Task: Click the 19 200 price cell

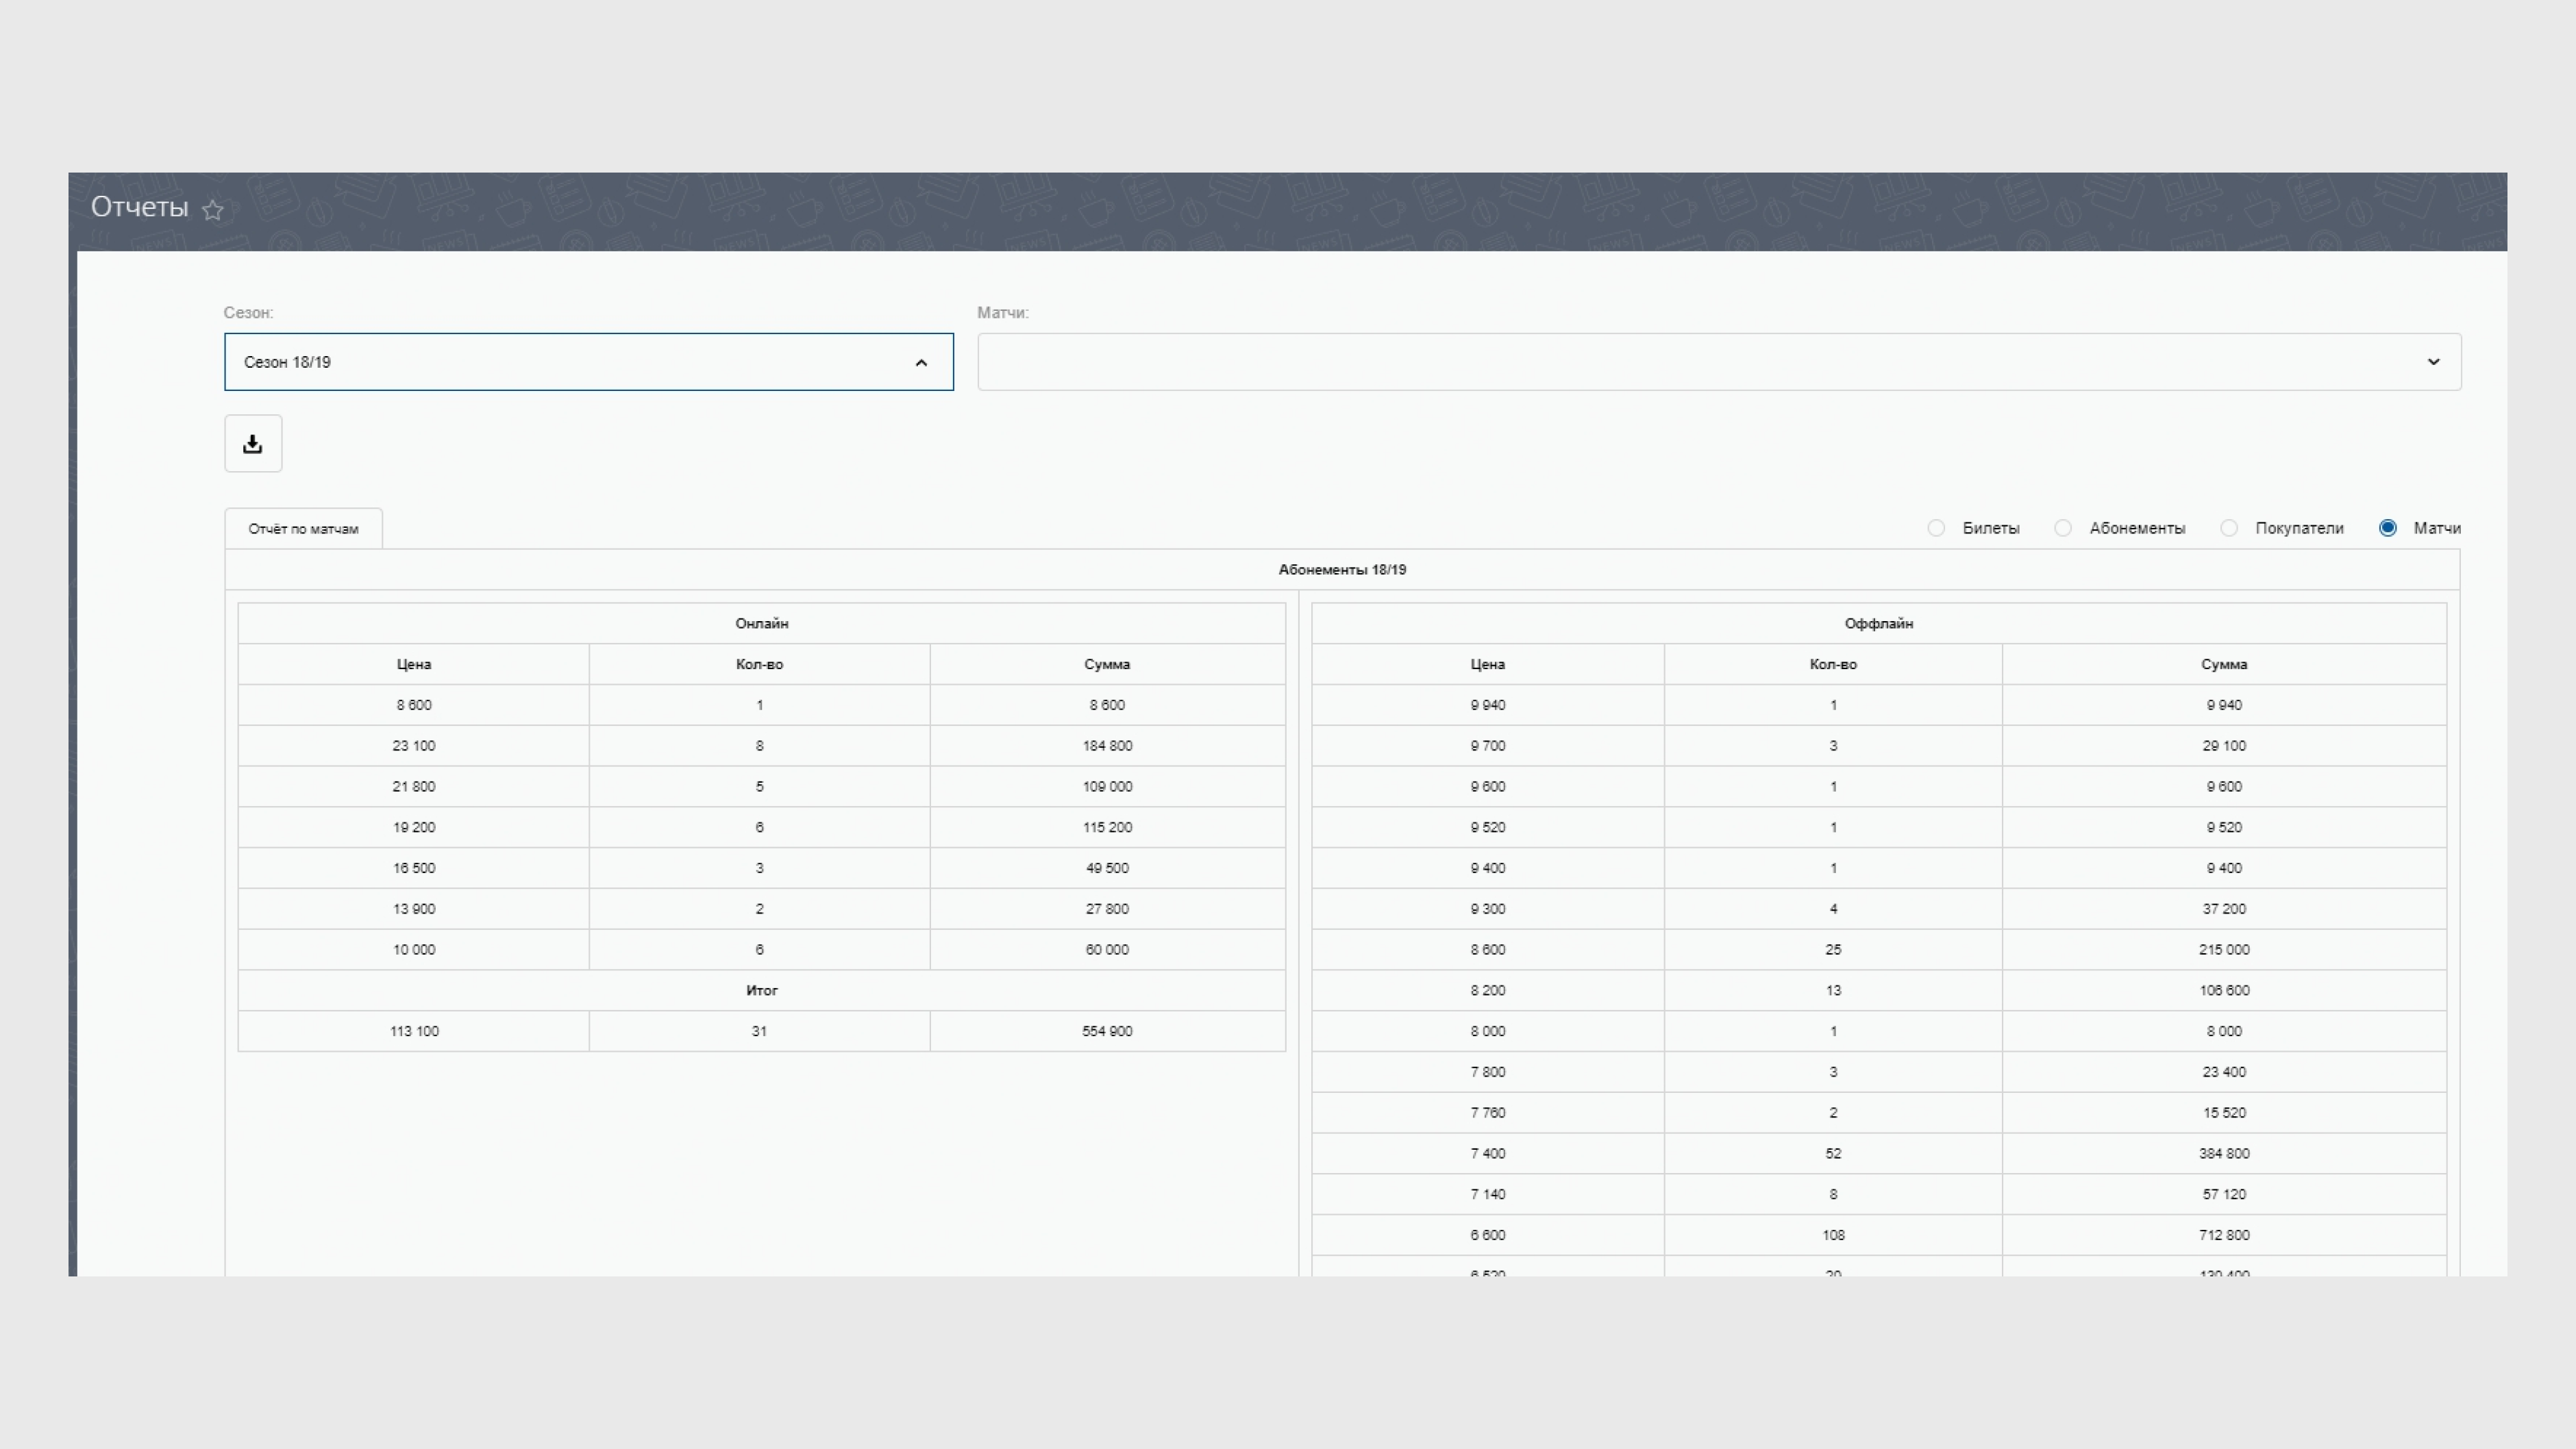Action: tap(413, 827)
